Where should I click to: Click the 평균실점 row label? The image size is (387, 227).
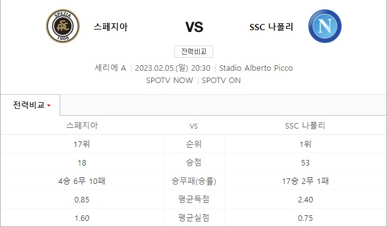(x=193, y=218)
